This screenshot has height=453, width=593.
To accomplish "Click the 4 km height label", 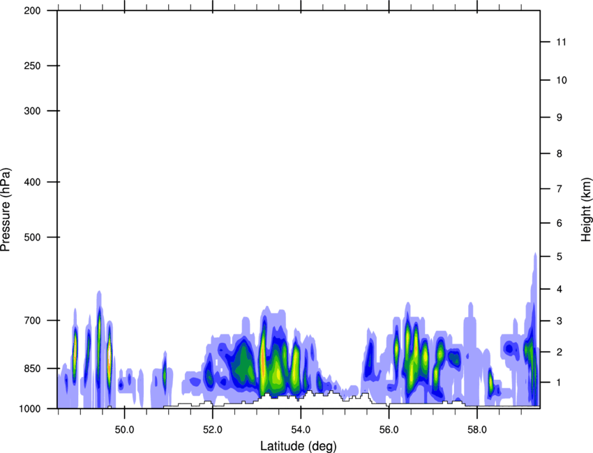I will (x=560, y=289).
